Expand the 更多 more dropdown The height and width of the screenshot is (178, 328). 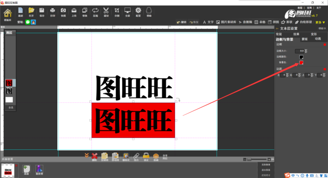tap(320, 22)
